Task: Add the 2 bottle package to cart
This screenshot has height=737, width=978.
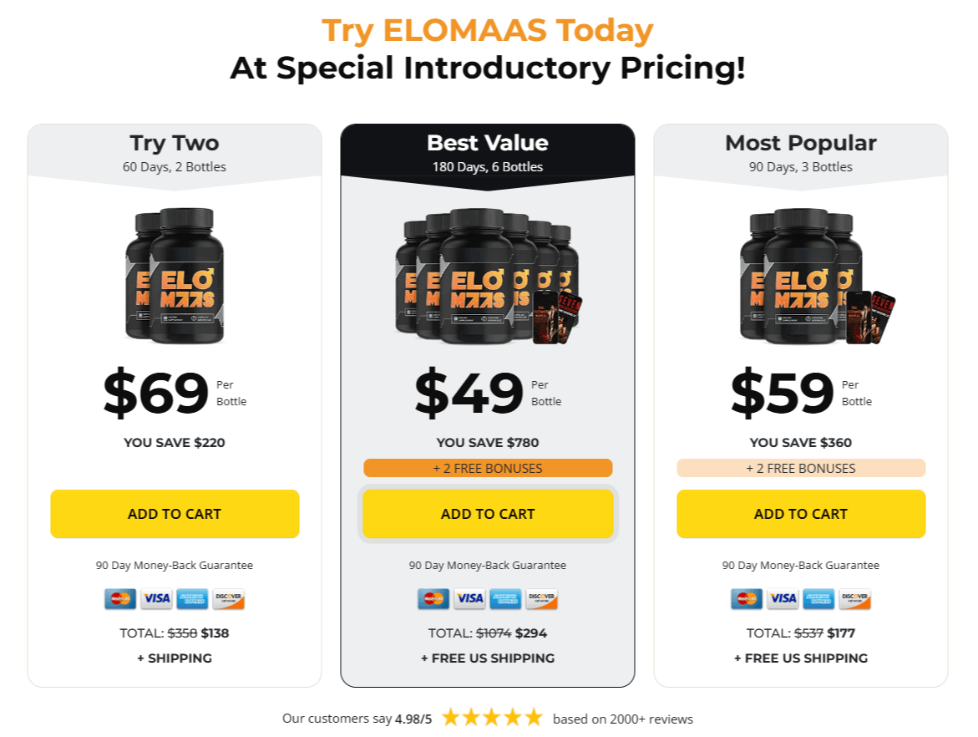Action: click(175, 514)
